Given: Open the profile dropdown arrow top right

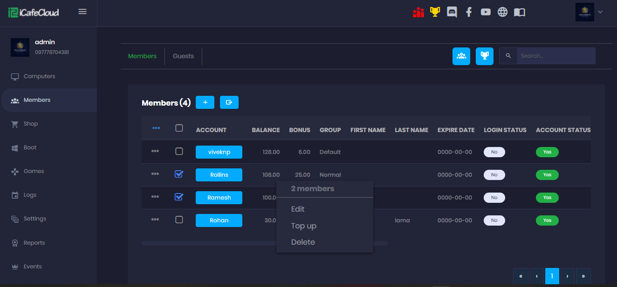Looking at the screenshot, I should pos(600,12).
